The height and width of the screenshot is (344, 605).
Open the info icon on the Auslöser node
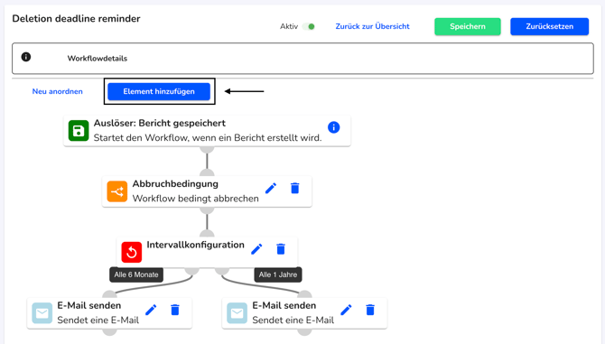pos(334,127)
